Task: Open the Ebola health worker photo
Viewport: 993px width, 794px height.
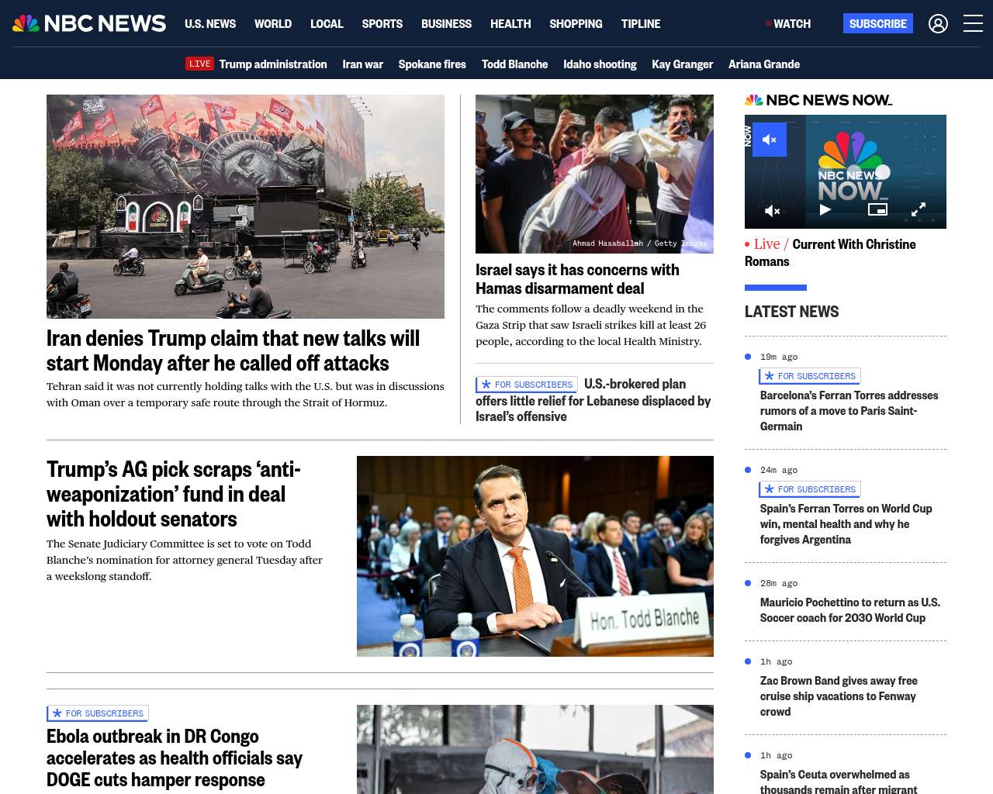Action: click(x=535, y=749)
